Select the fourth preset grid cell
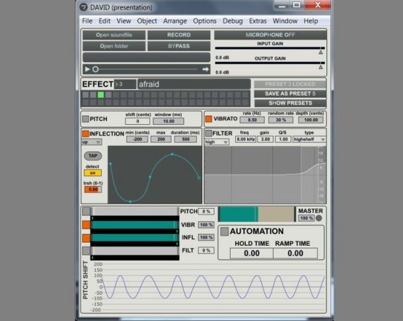 [108, 94]
